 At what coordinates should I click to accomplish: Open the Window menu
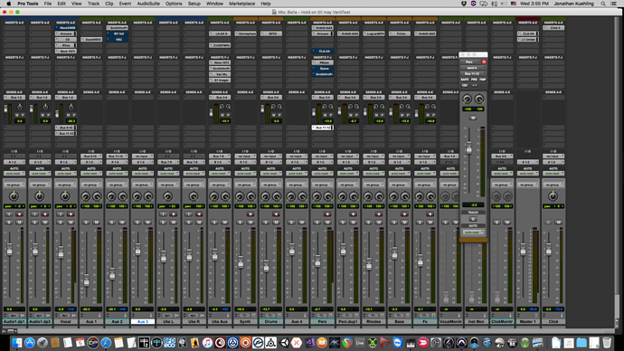coord(214,4)
